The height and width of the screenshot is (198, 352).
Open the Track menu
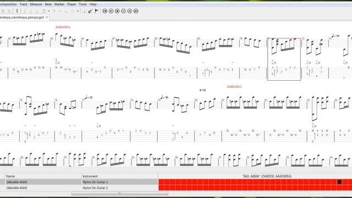[23, 4]
